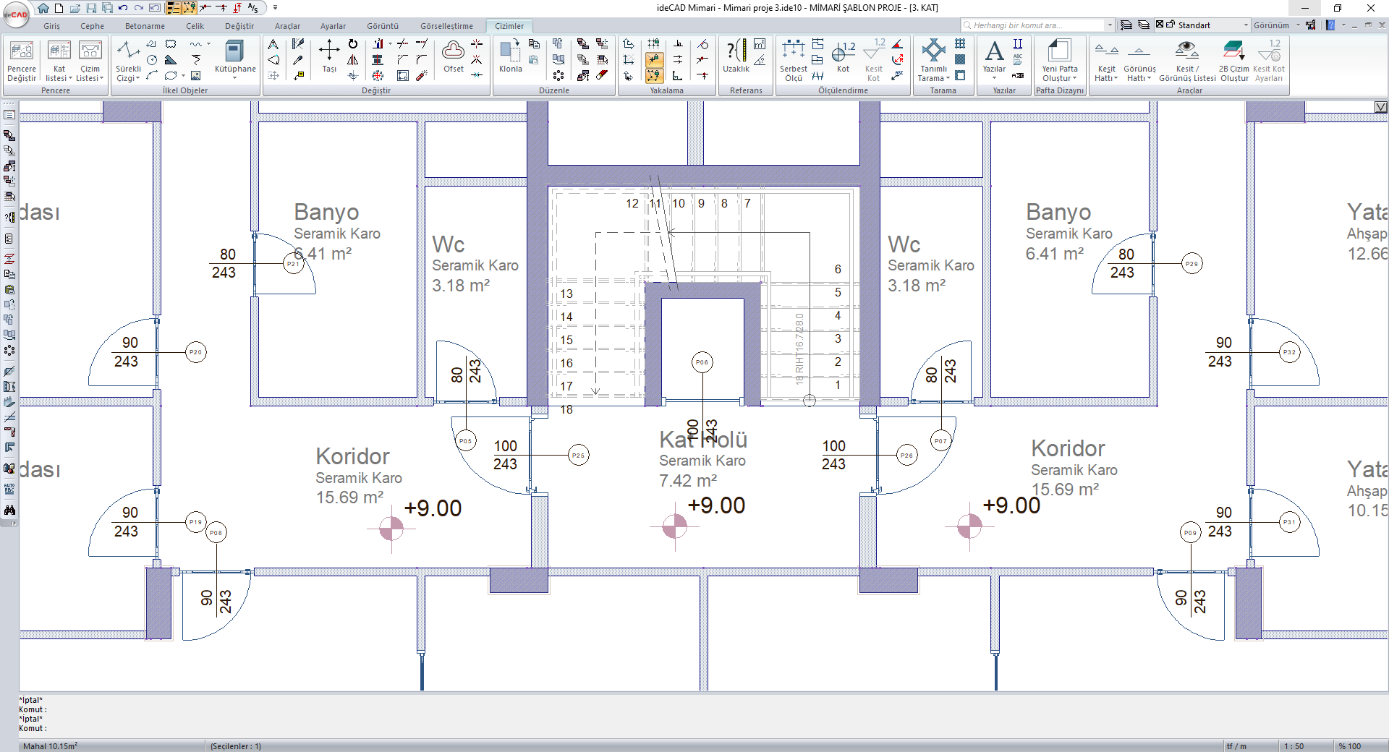Toggle the highlighted list mode button in quick access
The width and height of the screenshot is (1389, 752).
(173, 8)
